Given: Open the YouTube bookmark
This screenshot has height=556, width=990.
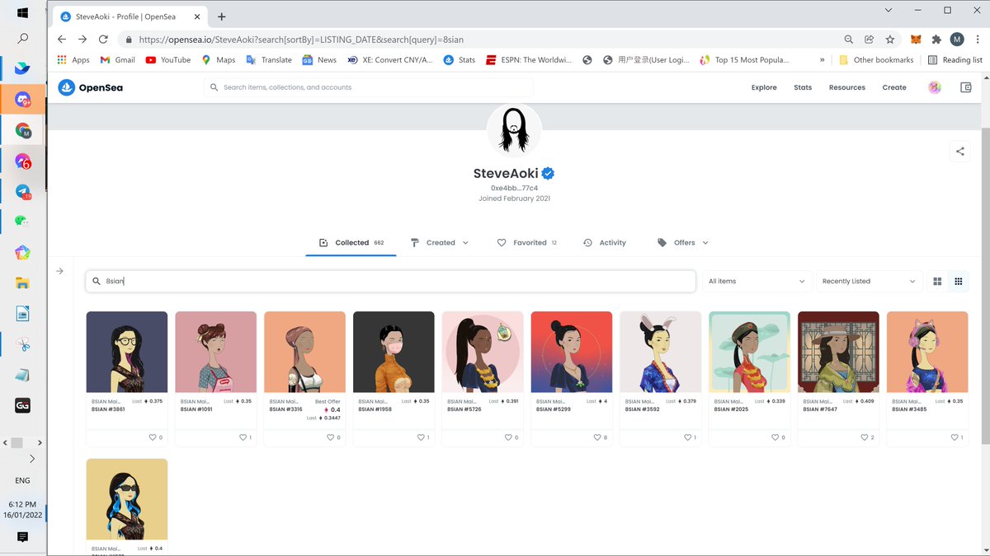Looking at the screenshot, I should point(167,59).
